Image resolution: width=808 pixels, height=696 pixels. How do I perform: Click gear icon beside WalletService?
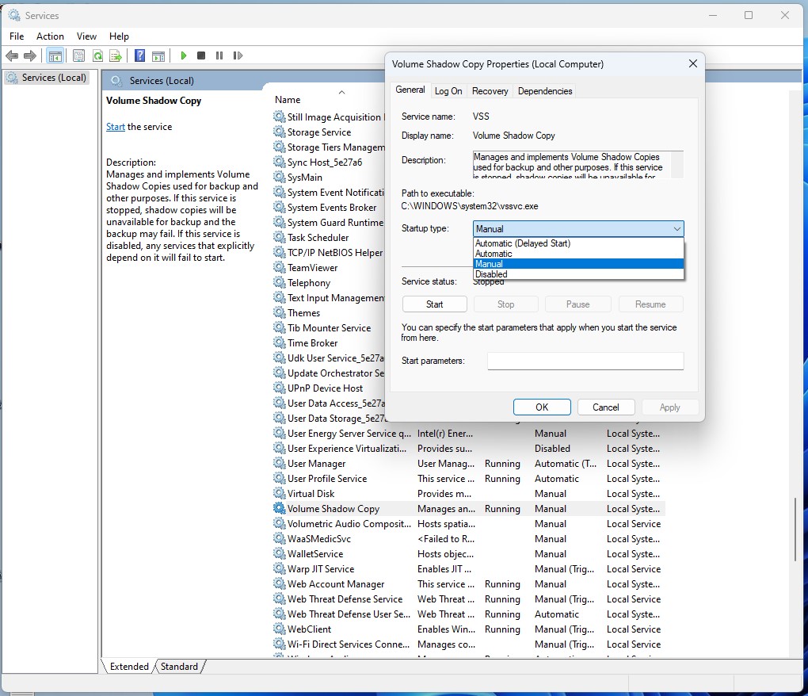pos(280,553)
